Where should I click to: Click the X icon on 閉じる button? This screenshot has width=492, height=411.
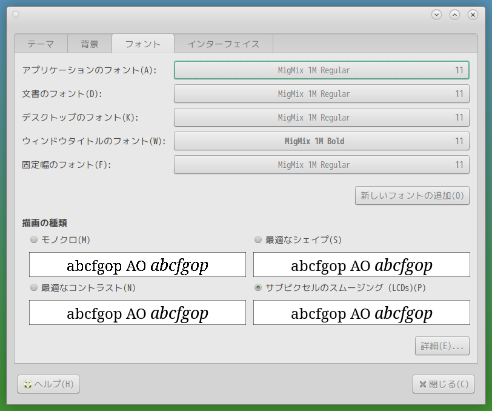(423, 384)
